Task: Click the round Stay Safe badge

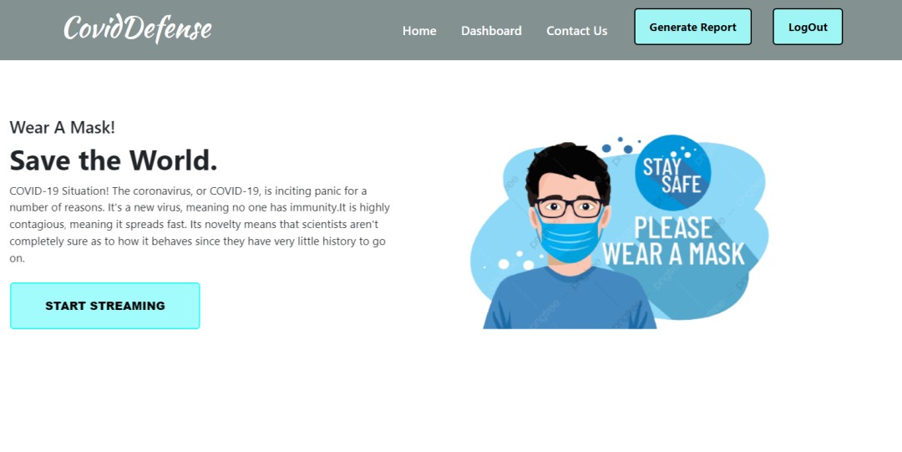Action: click(x=672, y=173)
